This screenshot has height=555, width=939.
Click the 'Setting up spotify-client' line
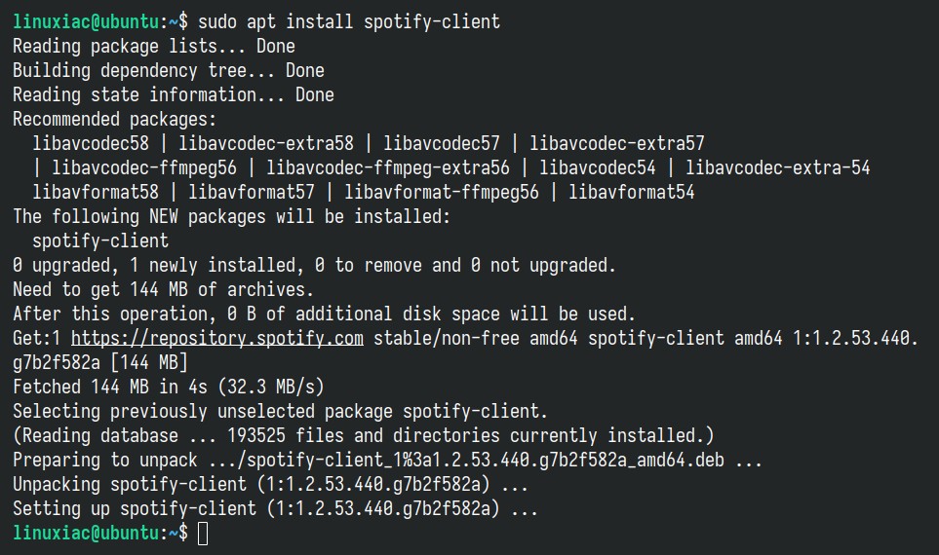(x=276, y=509)
